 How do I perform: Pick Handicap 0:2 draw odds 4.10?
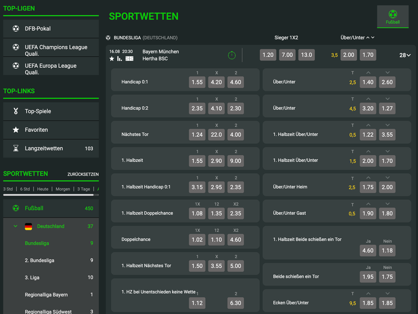216,108
